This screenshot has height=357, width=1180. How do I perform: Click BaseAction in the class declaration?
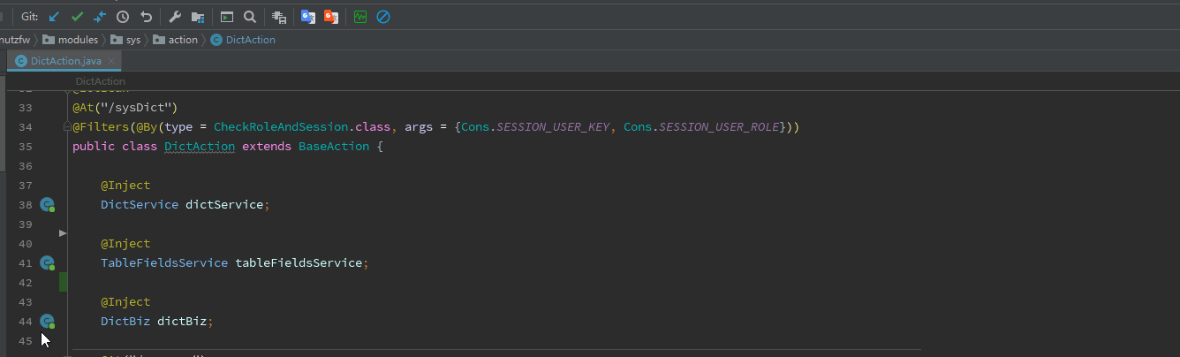[334, 147]
